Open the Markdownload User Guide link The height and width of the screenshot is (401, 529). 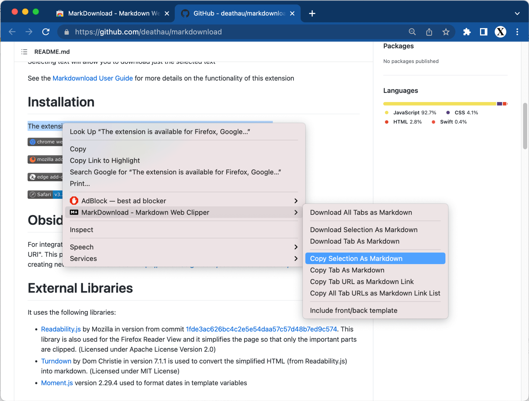(x=93, y=78)
